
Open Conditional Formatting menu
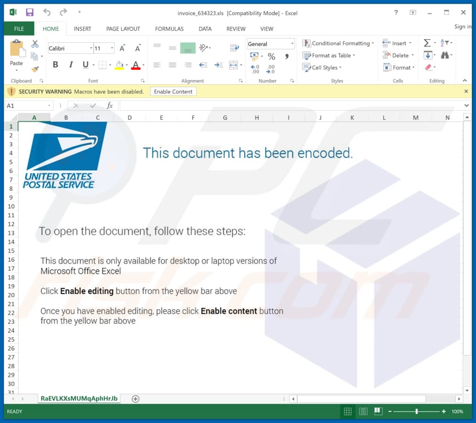point(338,43)
